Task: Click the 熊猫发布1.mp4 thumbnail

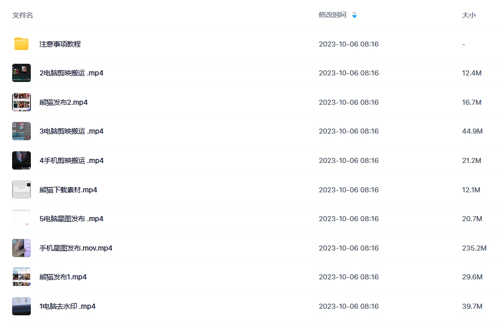Action: point(21,277)
